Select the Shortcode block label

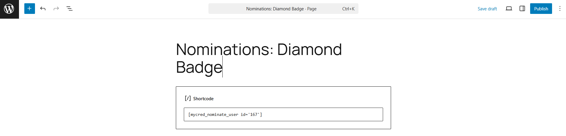pos(203,99)
